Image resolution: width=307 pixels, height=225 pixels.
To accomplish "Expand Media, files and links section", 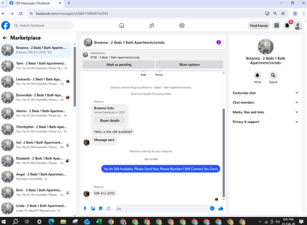I will [x=265, y=112].
